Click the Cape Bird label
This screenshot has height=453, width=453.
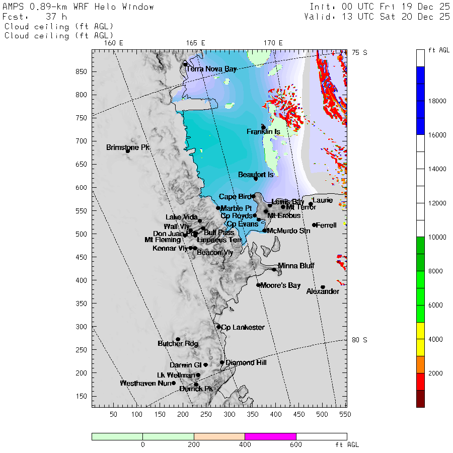tap(235, 197)
